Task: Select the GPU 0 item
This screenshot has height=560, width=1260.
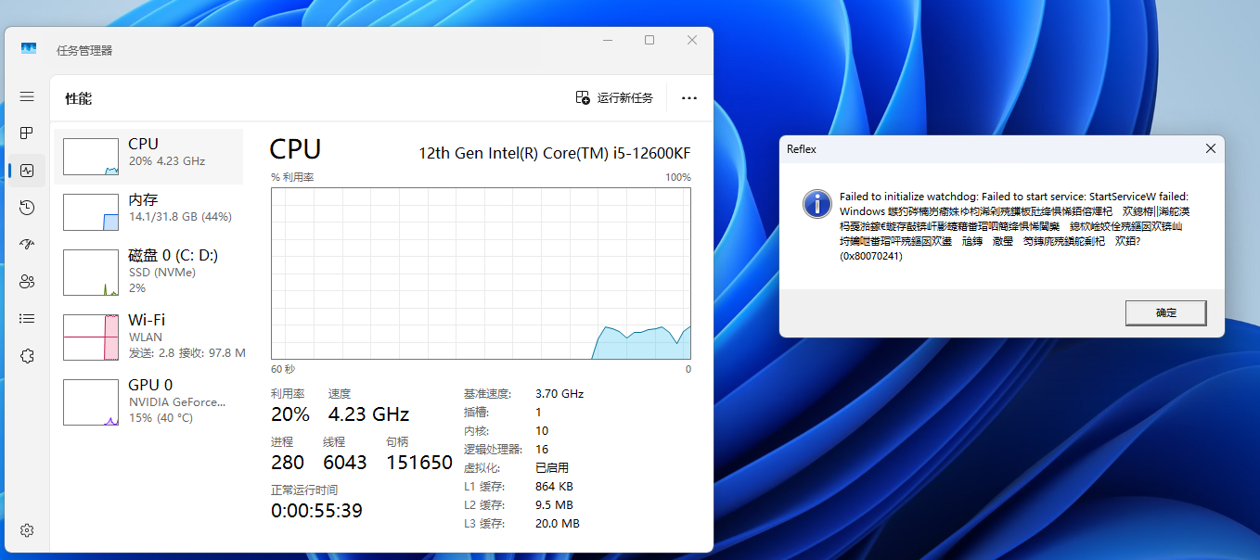Action: [148, 401]
